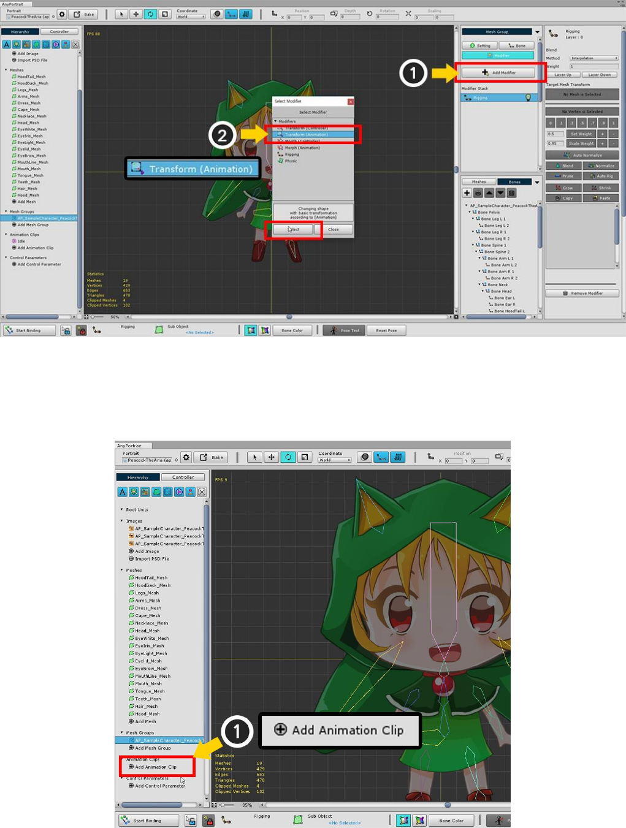
Task: Toggle the round onion-skin icon in upper toolbar
Action: (217, 14)
